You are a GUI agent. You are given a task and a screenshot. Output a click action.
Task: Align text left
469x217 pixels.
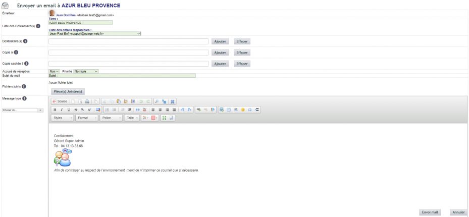click(x=153, y=110)
